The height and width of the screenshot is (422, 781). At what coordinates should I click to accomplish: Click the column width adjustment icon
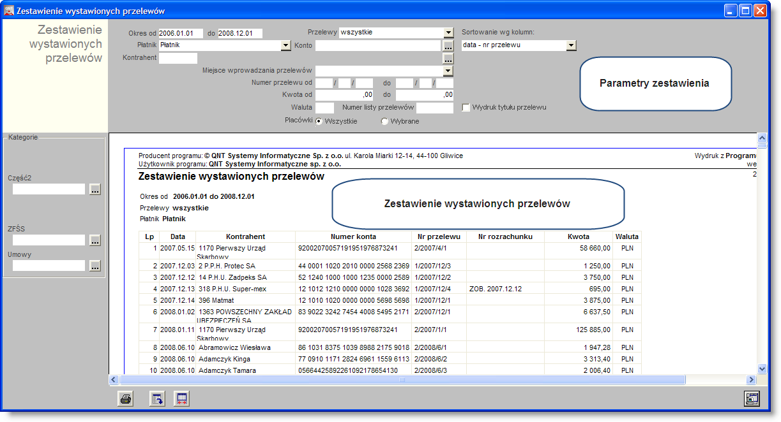182,399
